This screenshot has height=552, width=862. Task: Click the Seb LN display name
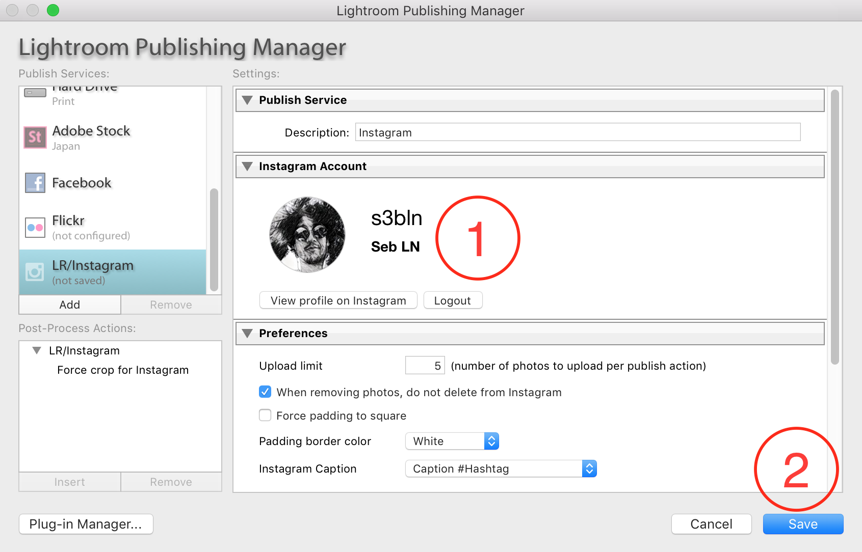[396, 247]
